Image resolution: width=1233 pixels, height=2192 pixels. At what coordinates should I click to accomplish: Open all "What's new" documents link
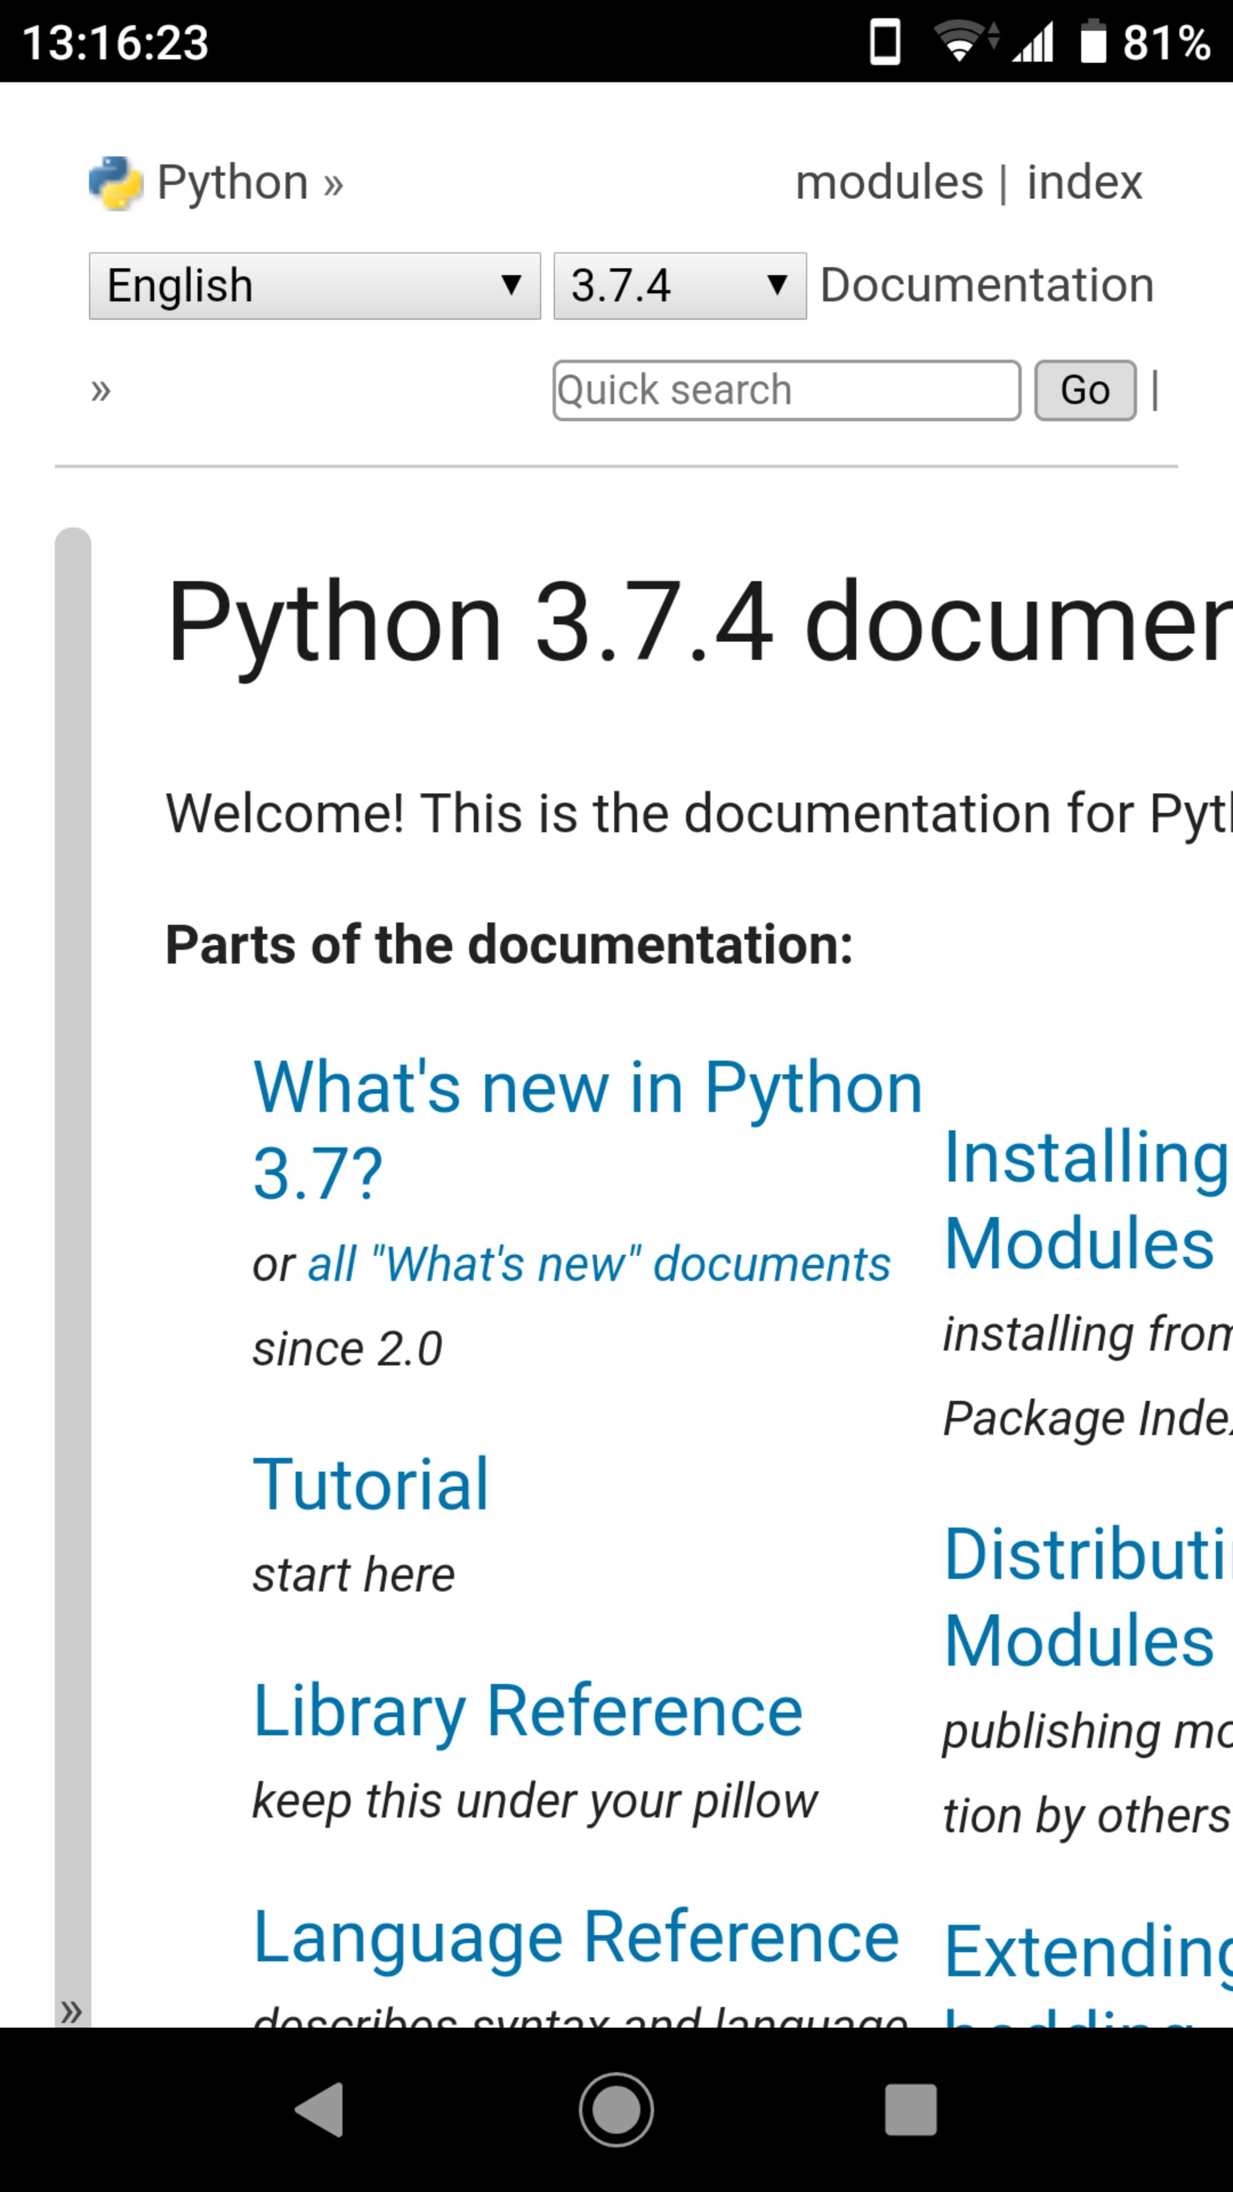[x=598, y=1264]
